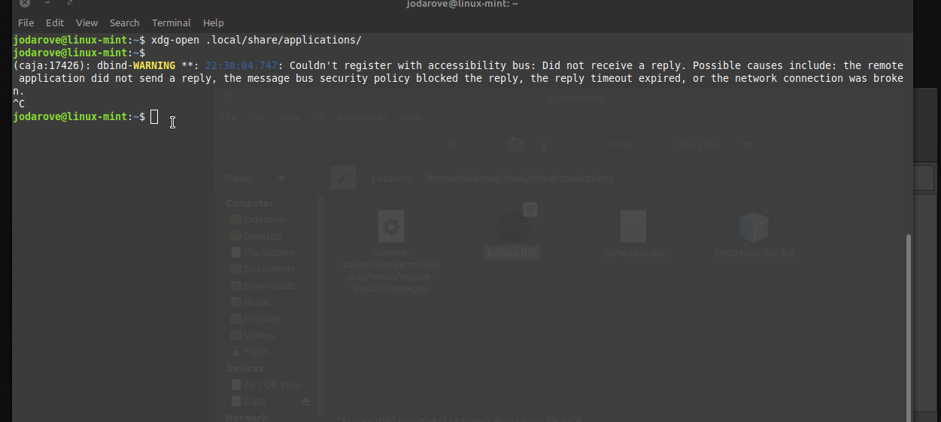
Task: Select 761 GB Volume in Devices
Action: [272, 384]
